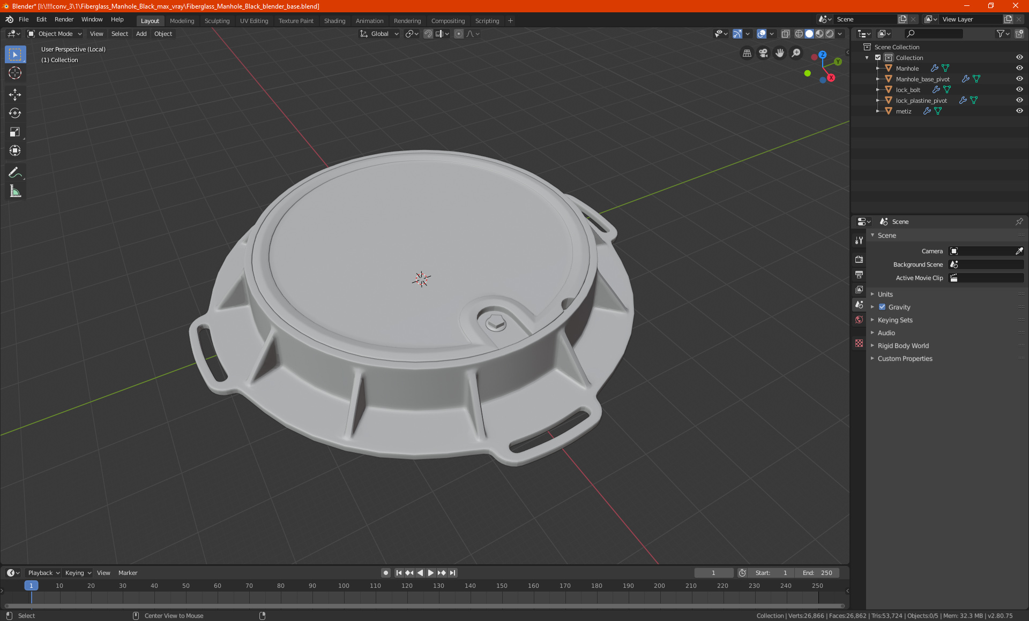Expand the Custom Properties panel
This screenshot has width=1029, height=621.
905,359
